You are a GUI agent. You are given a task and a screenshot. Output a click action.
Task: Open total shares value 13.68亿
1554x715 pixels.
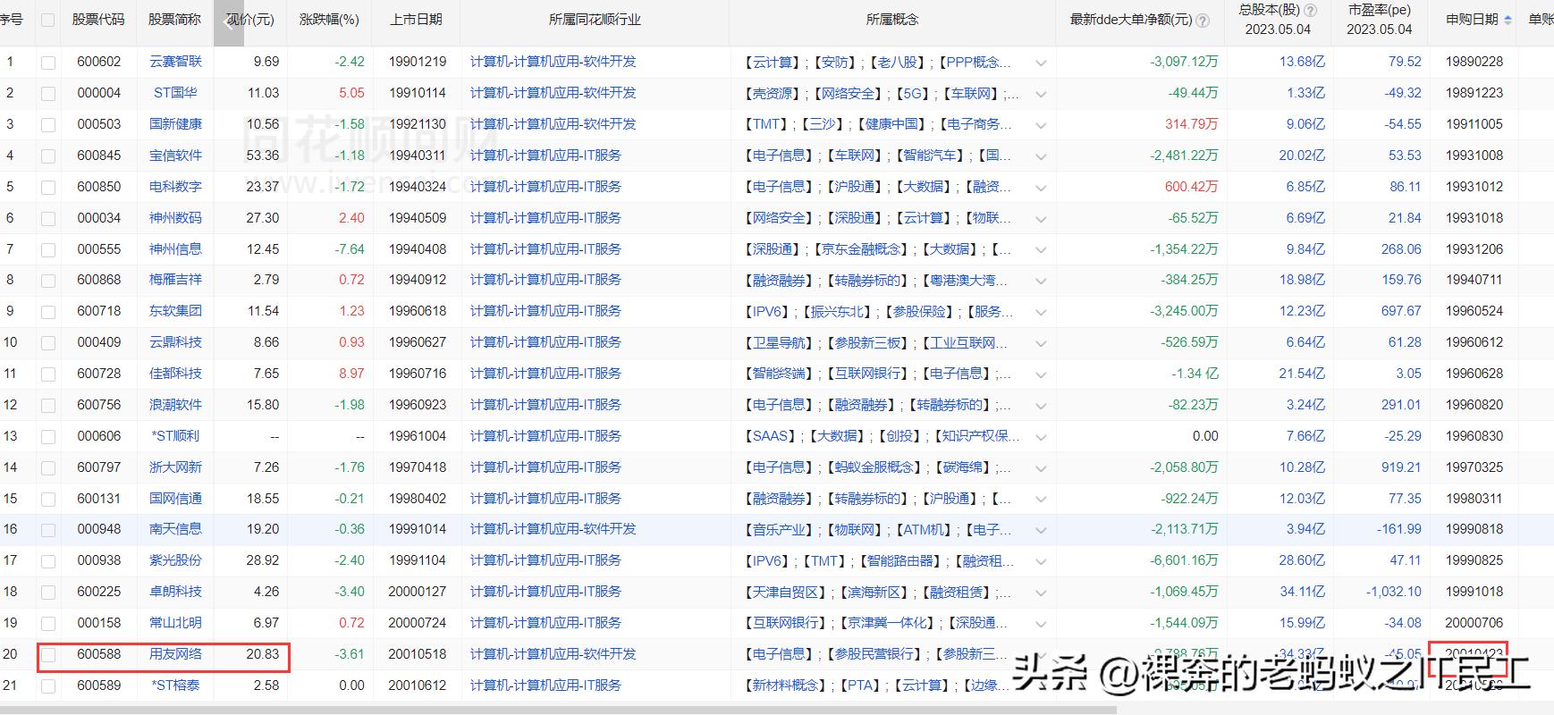[1302, 62]
